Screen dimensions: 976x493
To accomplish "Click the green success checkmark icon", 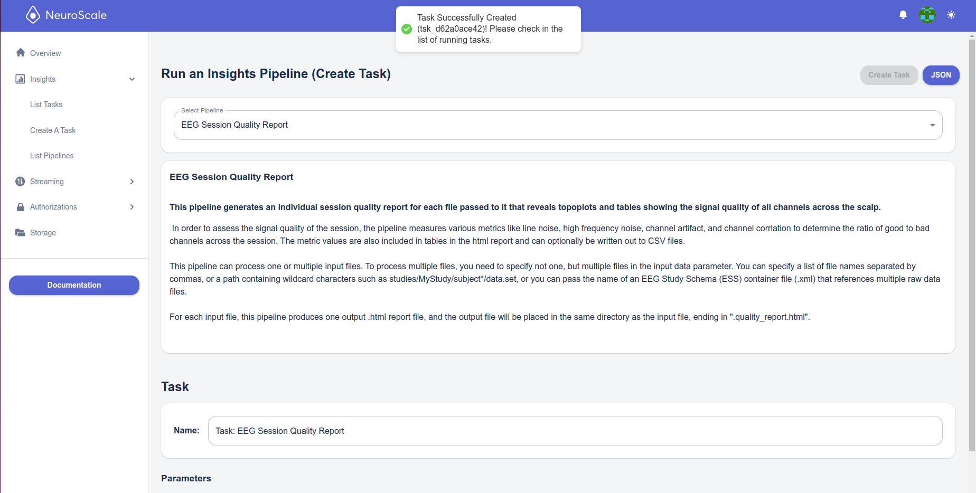I will pos(407,29).
